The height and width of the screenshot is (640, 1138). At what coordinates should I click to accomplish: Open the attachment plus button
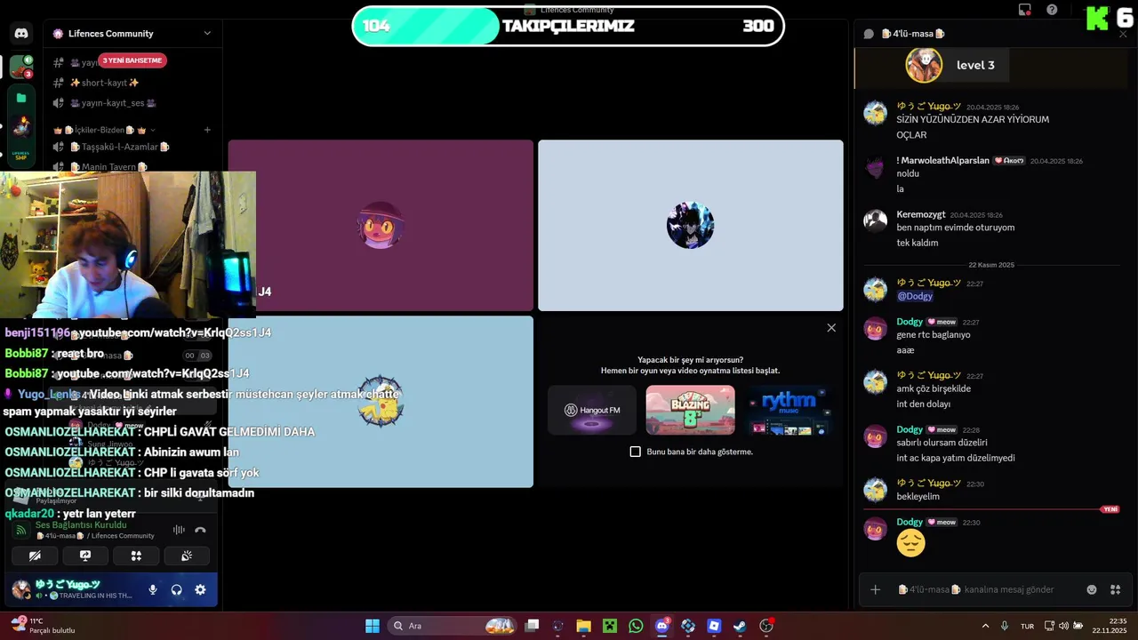point(875,589)
